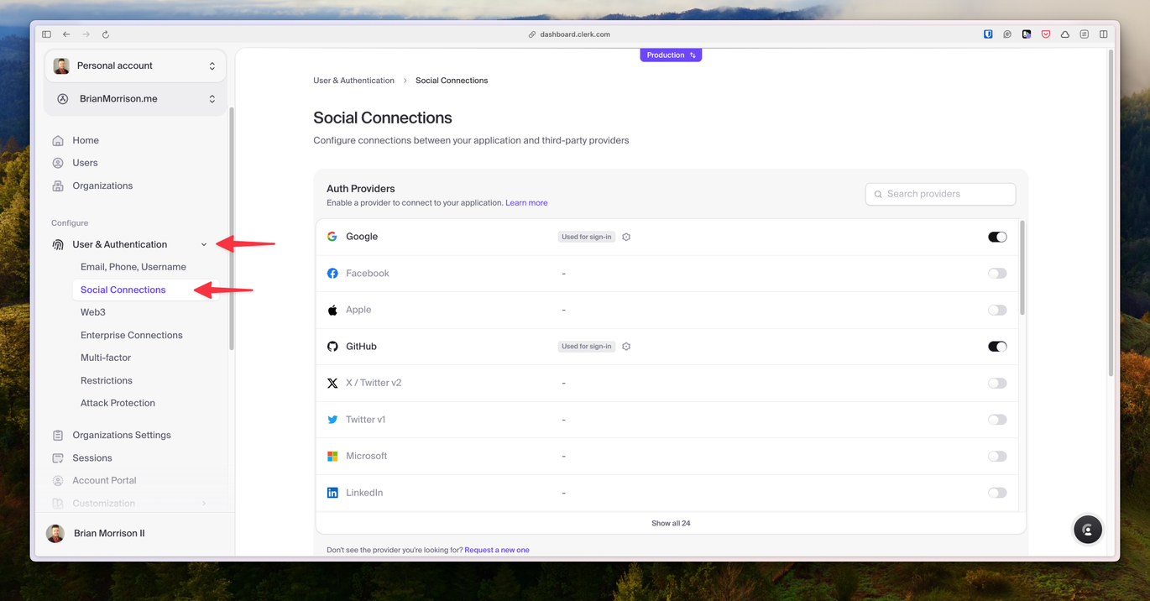1150x601 pixels.
Task: Open the Home page link
Action: point(86,140)
